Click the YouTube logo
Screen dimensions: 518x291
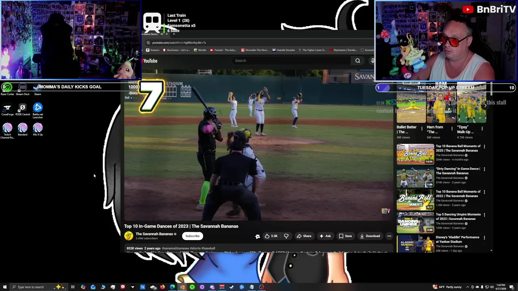pyautogui.click(x=150, y=61)
